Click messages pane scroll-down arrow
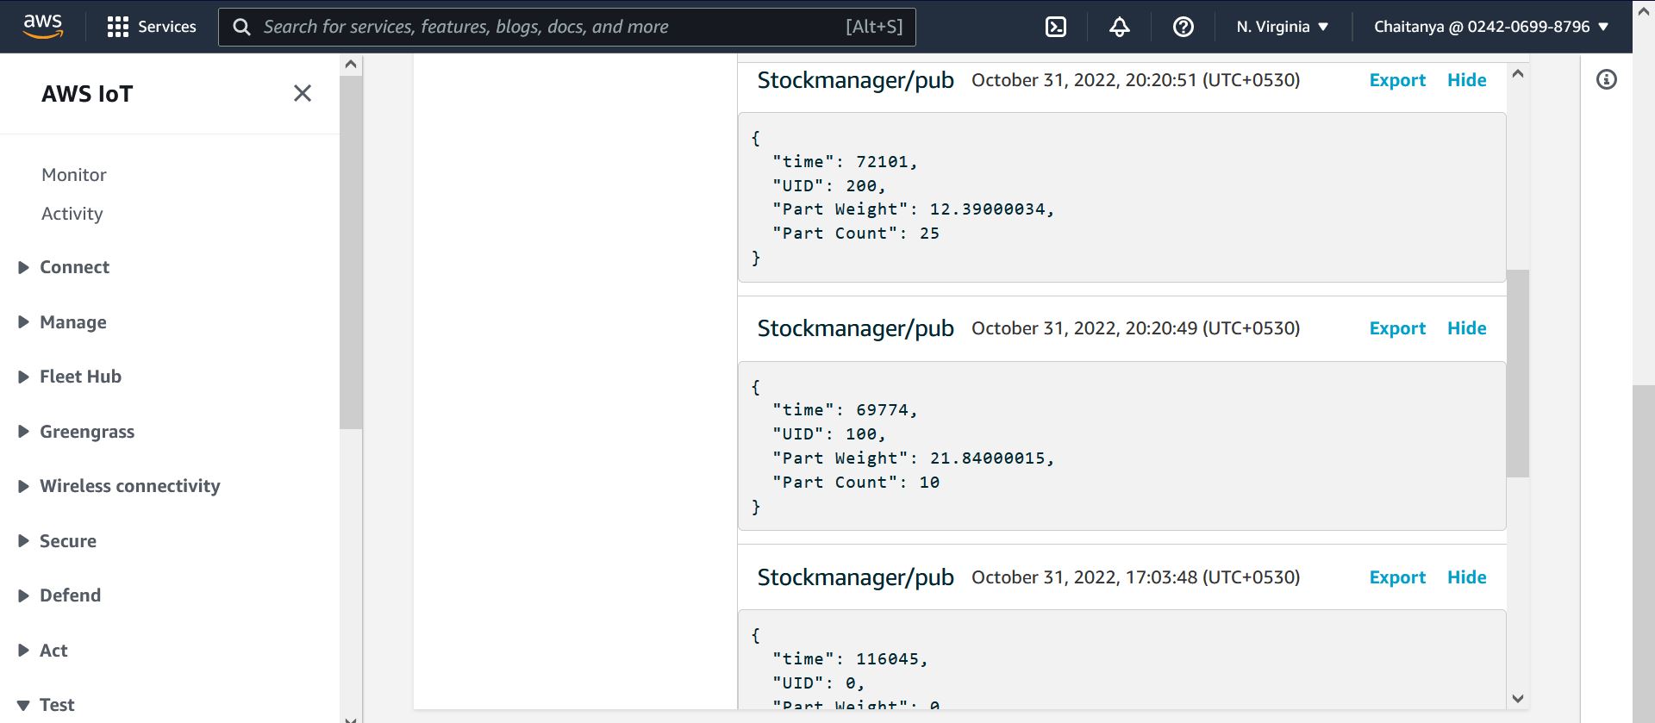Screen dimensions: 1655x723 [1518, 699]
